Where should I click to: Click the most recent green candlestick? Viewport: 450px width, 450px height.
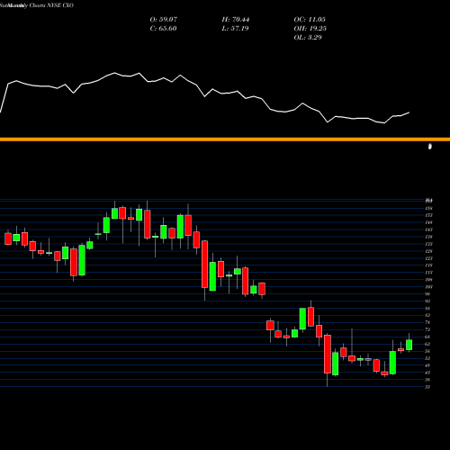coord(409,345)
